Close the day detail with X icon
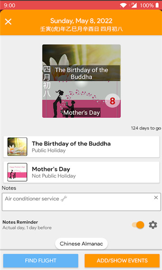The width and height of the screenshot is (162, 270). [8, 22]
